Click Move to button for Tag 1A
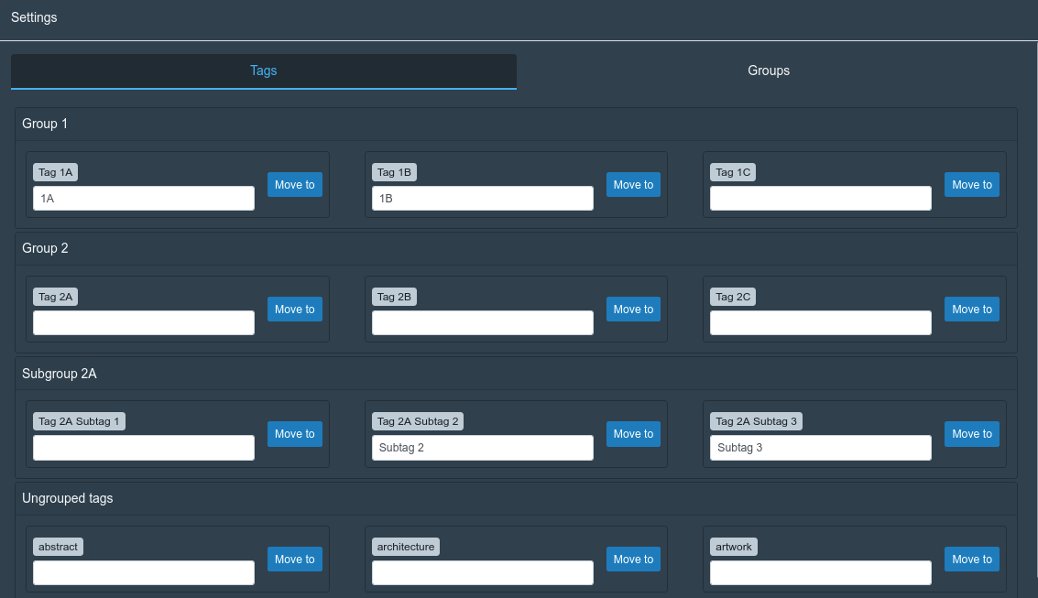The height and width of the screenshot is (598, 1038). pos(294,185)
